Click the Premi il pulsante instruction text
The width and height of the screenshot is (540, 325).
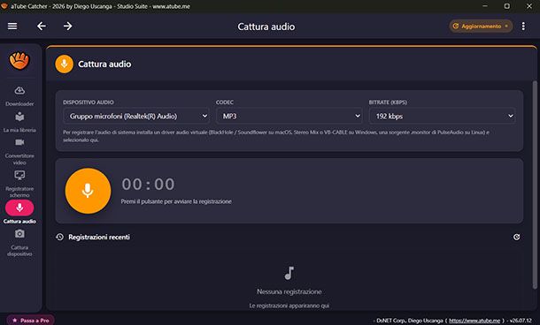[x=176, y=201]
